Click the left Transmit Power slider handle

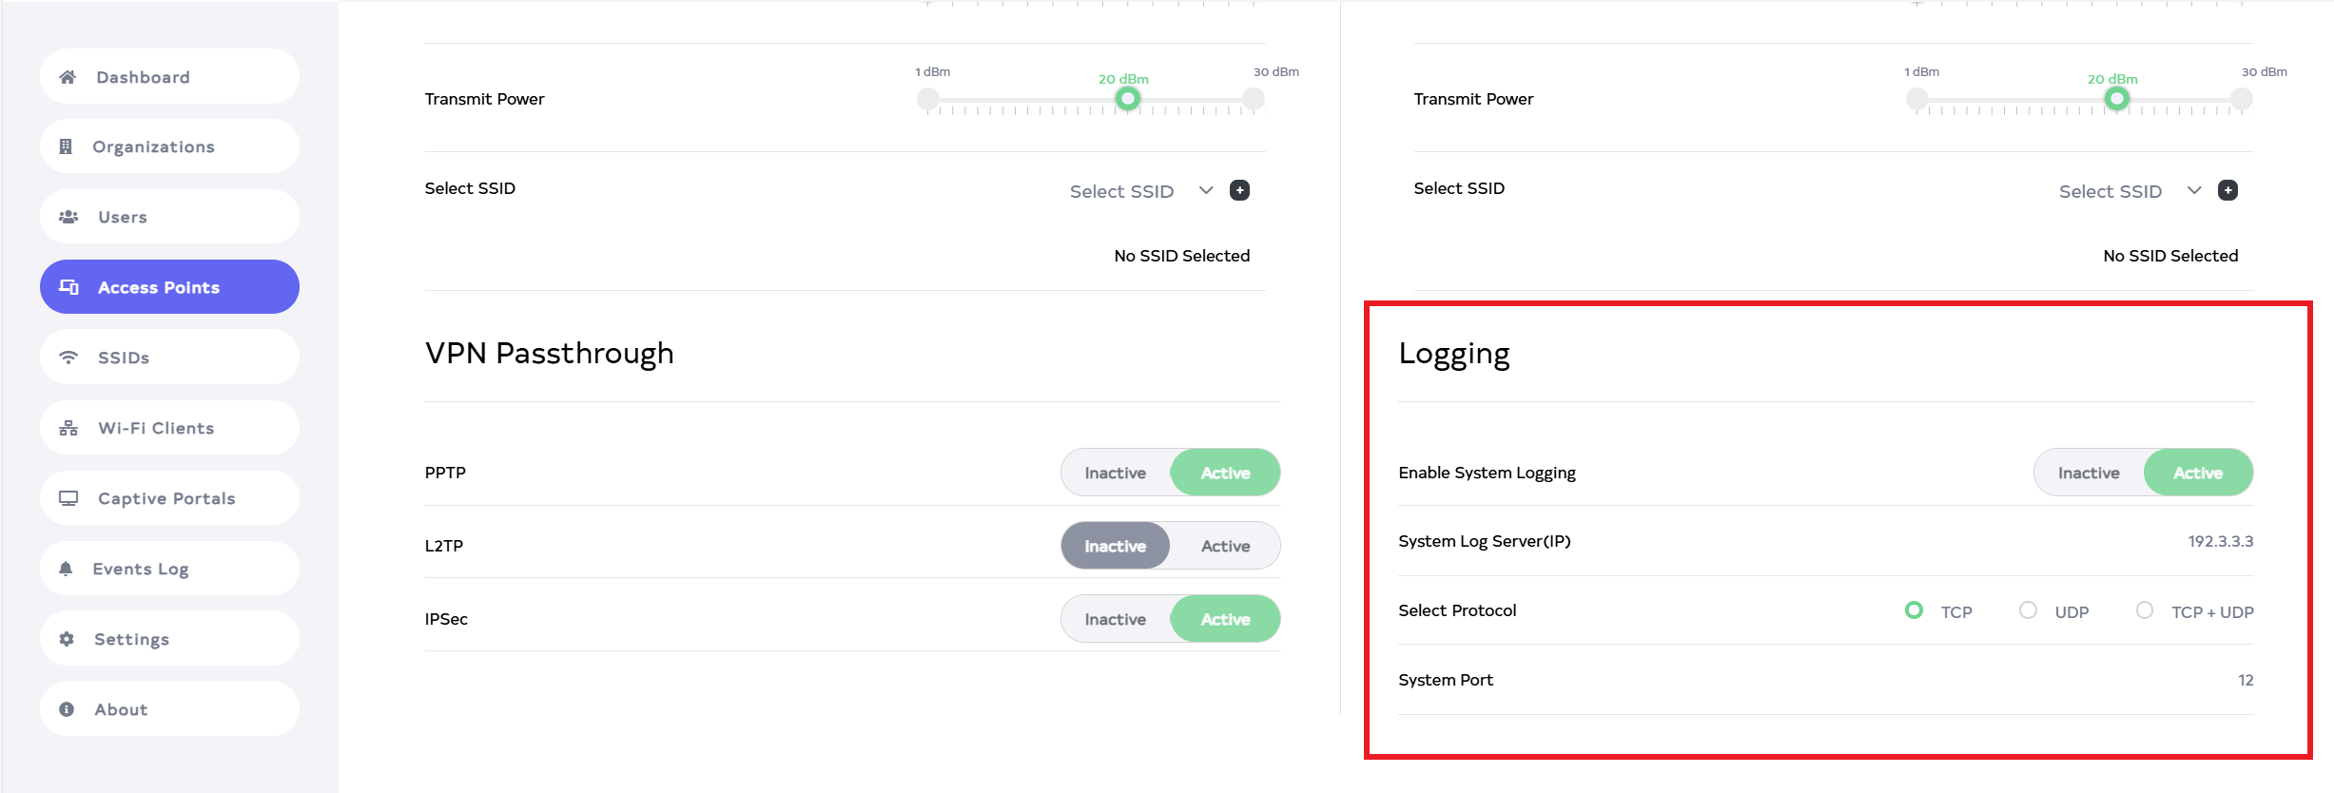click(1128, 99)
